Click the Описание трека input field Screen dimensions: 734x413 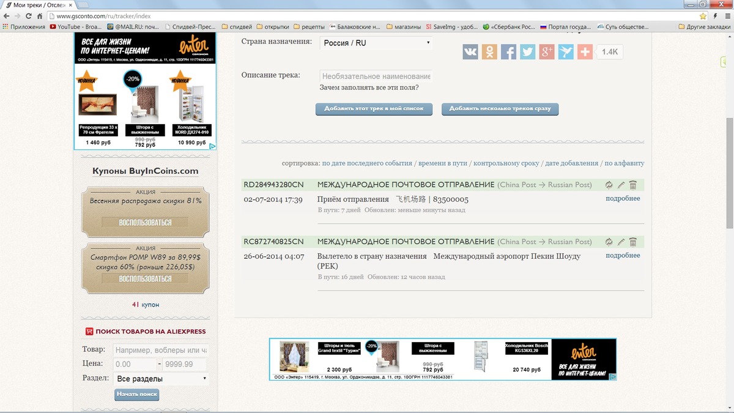[376, 76]
